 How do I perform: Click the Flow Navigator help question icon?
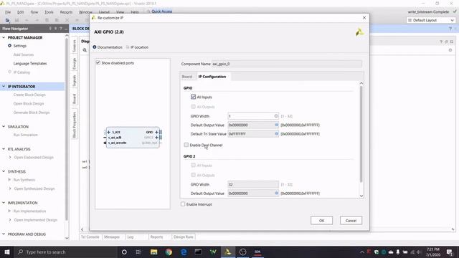point(60,29)
